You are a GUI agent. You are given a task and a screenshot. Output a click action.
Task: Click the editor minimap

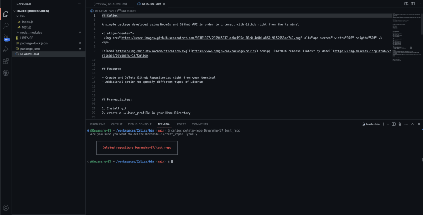(x=407, y=38)
